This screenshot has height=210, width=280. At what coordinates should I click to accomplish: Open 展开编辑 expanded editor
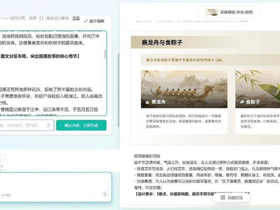click(94, 21)
